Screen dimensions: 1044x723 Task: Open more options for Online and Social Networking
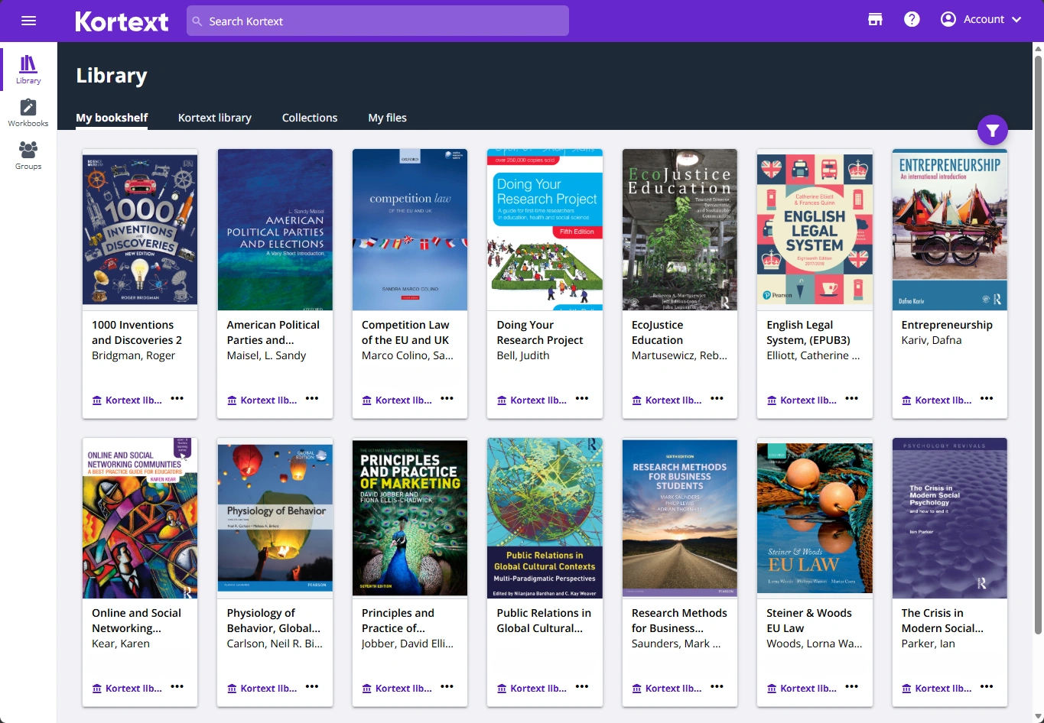pyautogui.click(x=177, y=687)
